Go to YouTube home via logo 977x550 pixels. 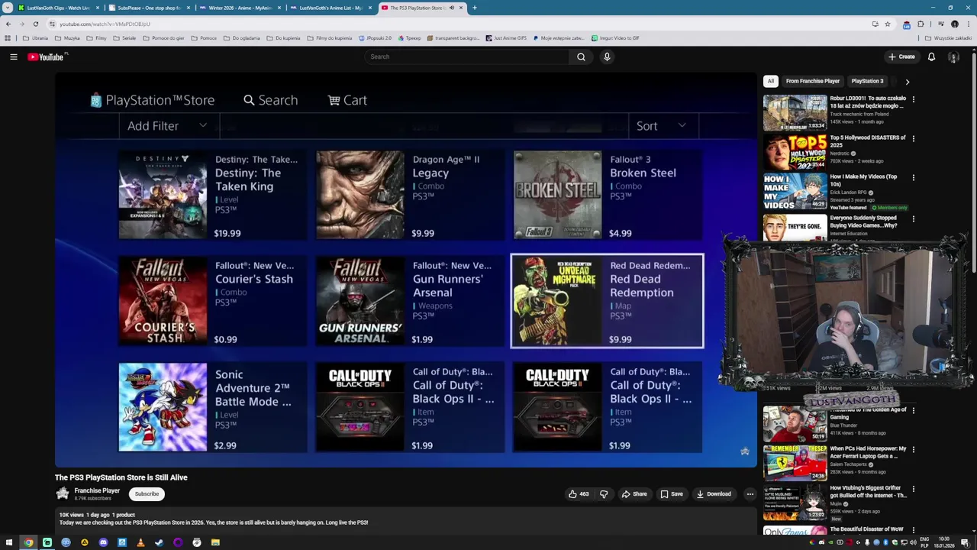point(46,57)
